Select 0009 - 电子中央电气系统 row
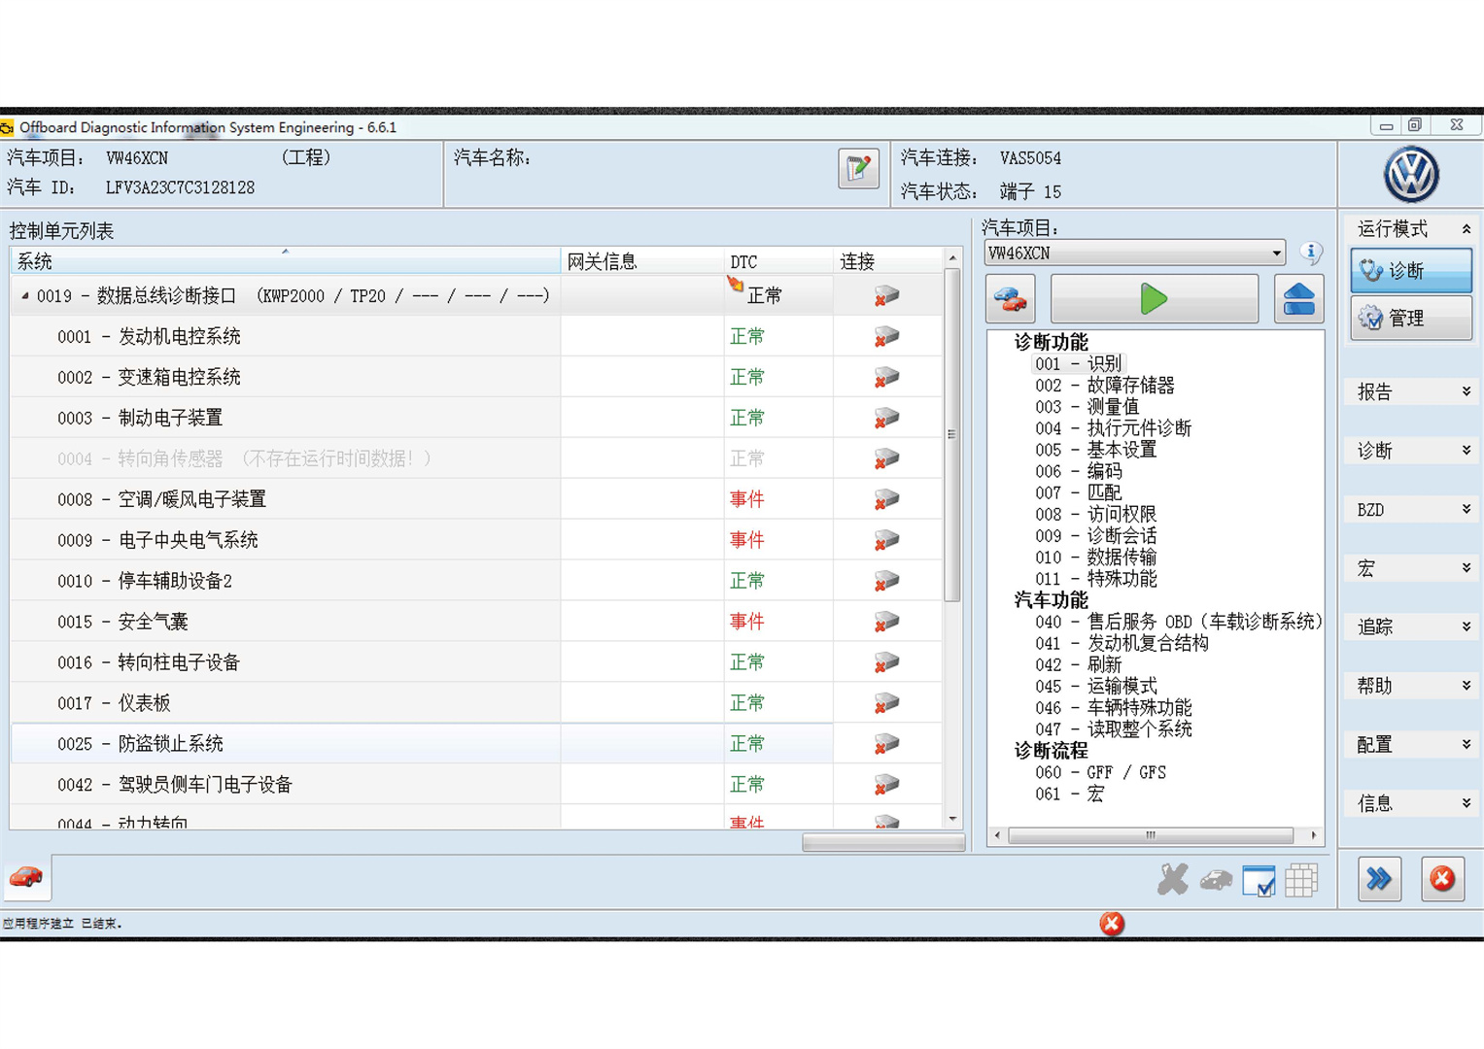The height and width of the screenshot is (1049, 1484). point(476,541)
